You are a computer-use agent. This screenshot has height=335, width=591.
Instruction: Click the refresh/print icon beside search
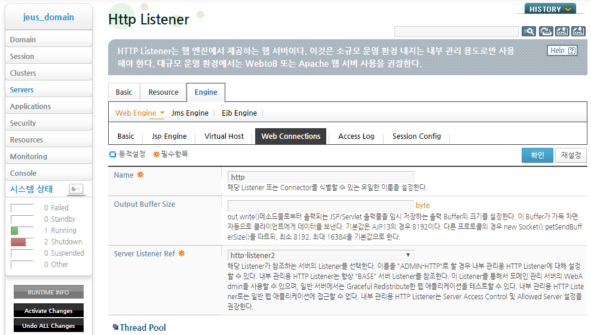point(546,32)
